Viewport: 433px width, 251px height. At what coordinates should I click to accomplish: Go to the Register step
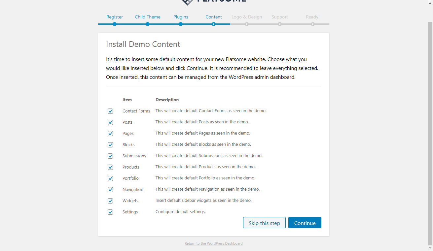click(x=115, y=17)
